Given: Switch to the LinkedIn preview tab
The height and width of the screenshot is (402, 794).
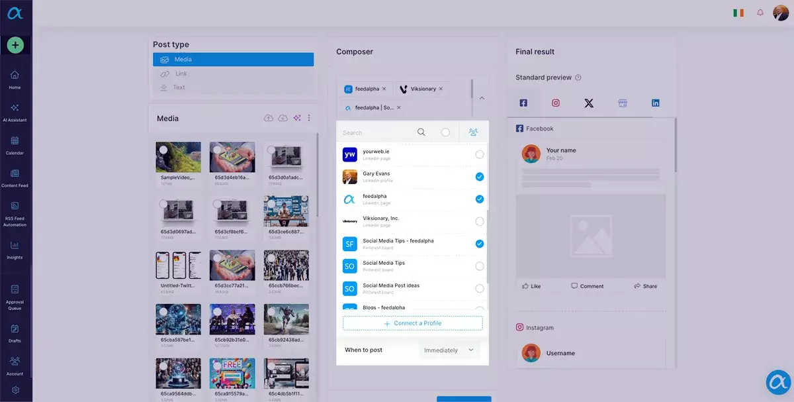Looking at the screenshot, I should point(656,103).
